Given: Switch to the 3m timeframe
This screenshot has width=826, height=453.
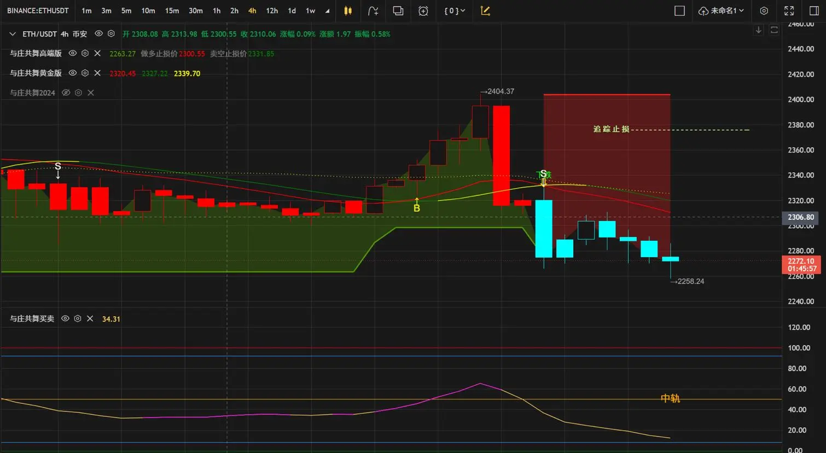Looking at the screenshot, I should click(106, 11).
